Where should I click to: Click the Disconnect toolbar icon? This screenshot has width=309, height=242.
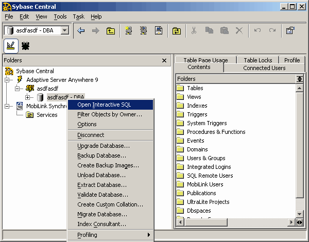144,30
